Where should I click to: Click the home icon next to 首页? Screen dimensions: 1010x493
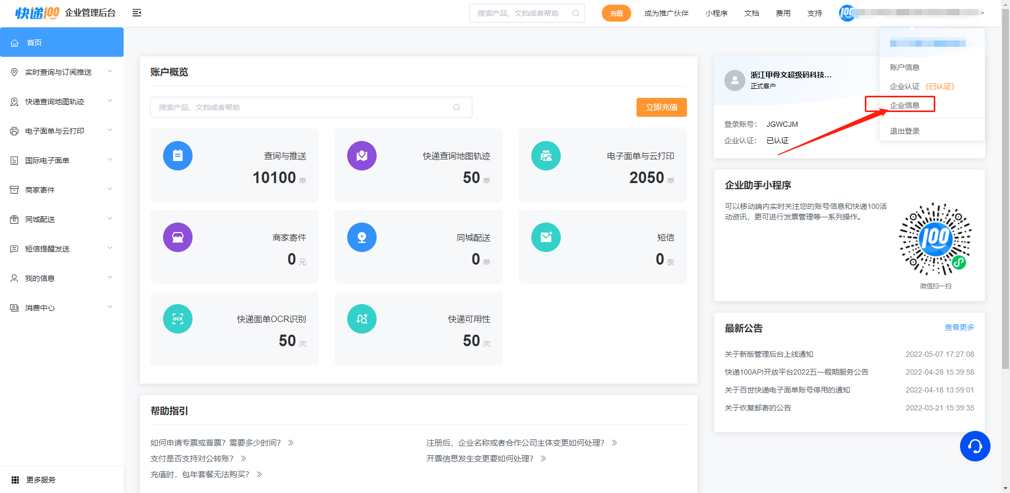15,43
